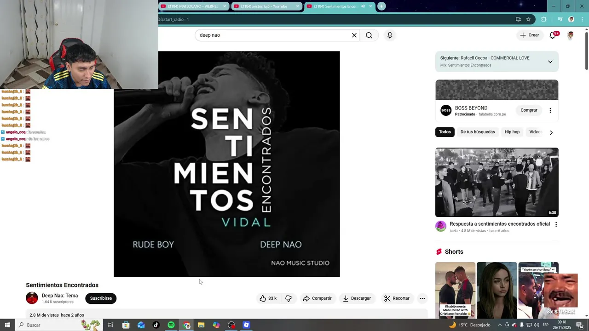Viewport: 589px width, 331px height.
Task: Open the Chrome profile avatar
Action: (x=571, y=19)
